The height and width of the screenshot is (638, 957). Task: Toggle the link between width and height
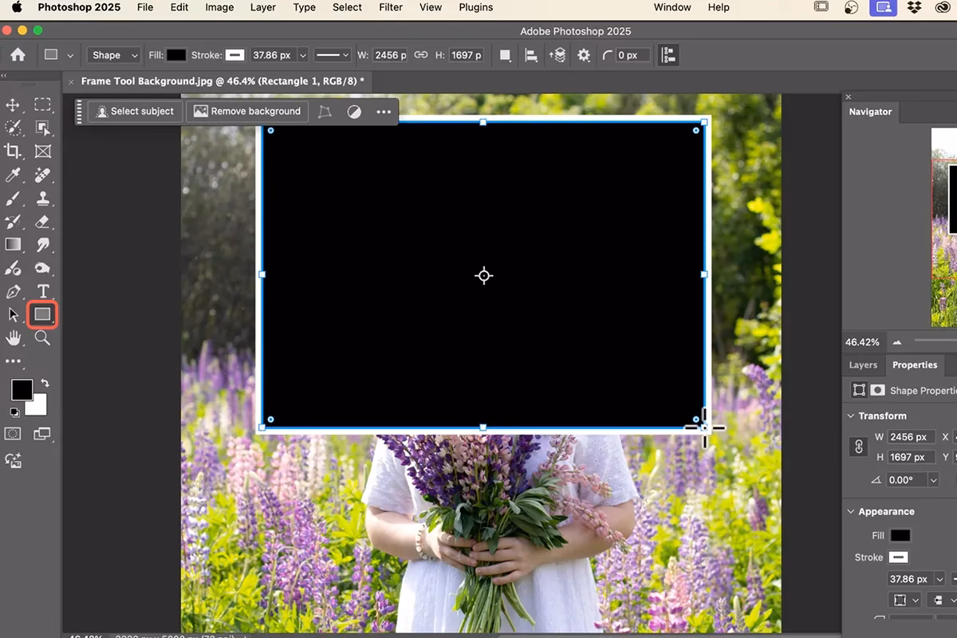pos(858,447)
